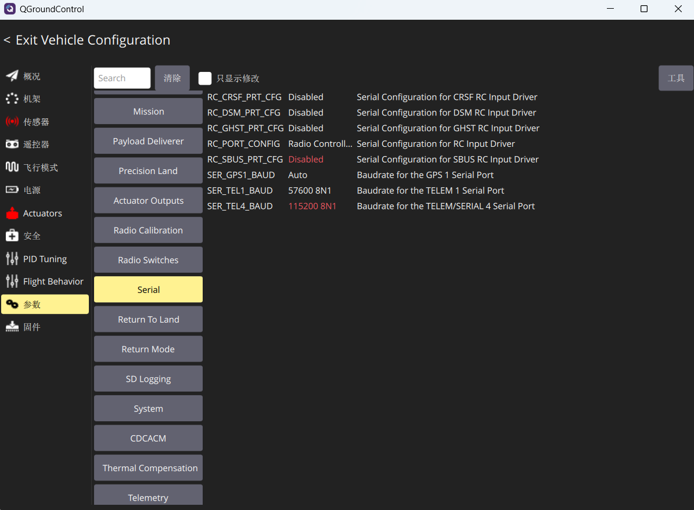Viewport: 694px width, 510px height.
Task: Open the RC_CRSF_PRT_CFG parameter
Action: pos(244,97)
